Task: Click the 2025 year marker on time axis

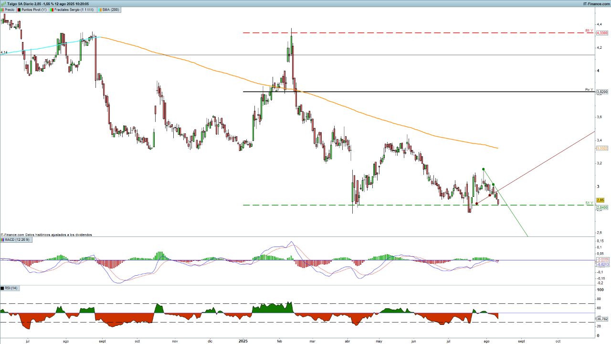Action: coord(243,341)
